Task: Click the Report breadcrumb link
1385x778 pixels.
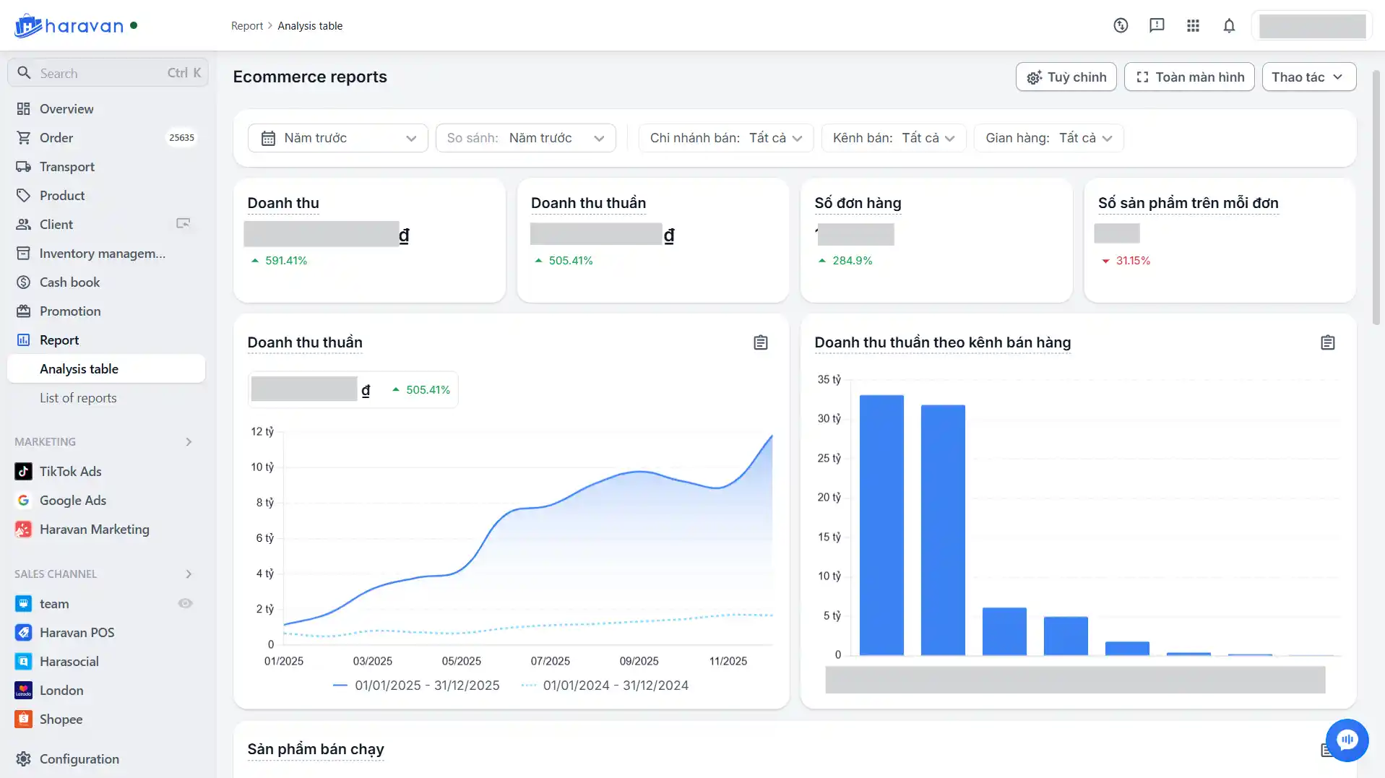Action: click(247, 25)
